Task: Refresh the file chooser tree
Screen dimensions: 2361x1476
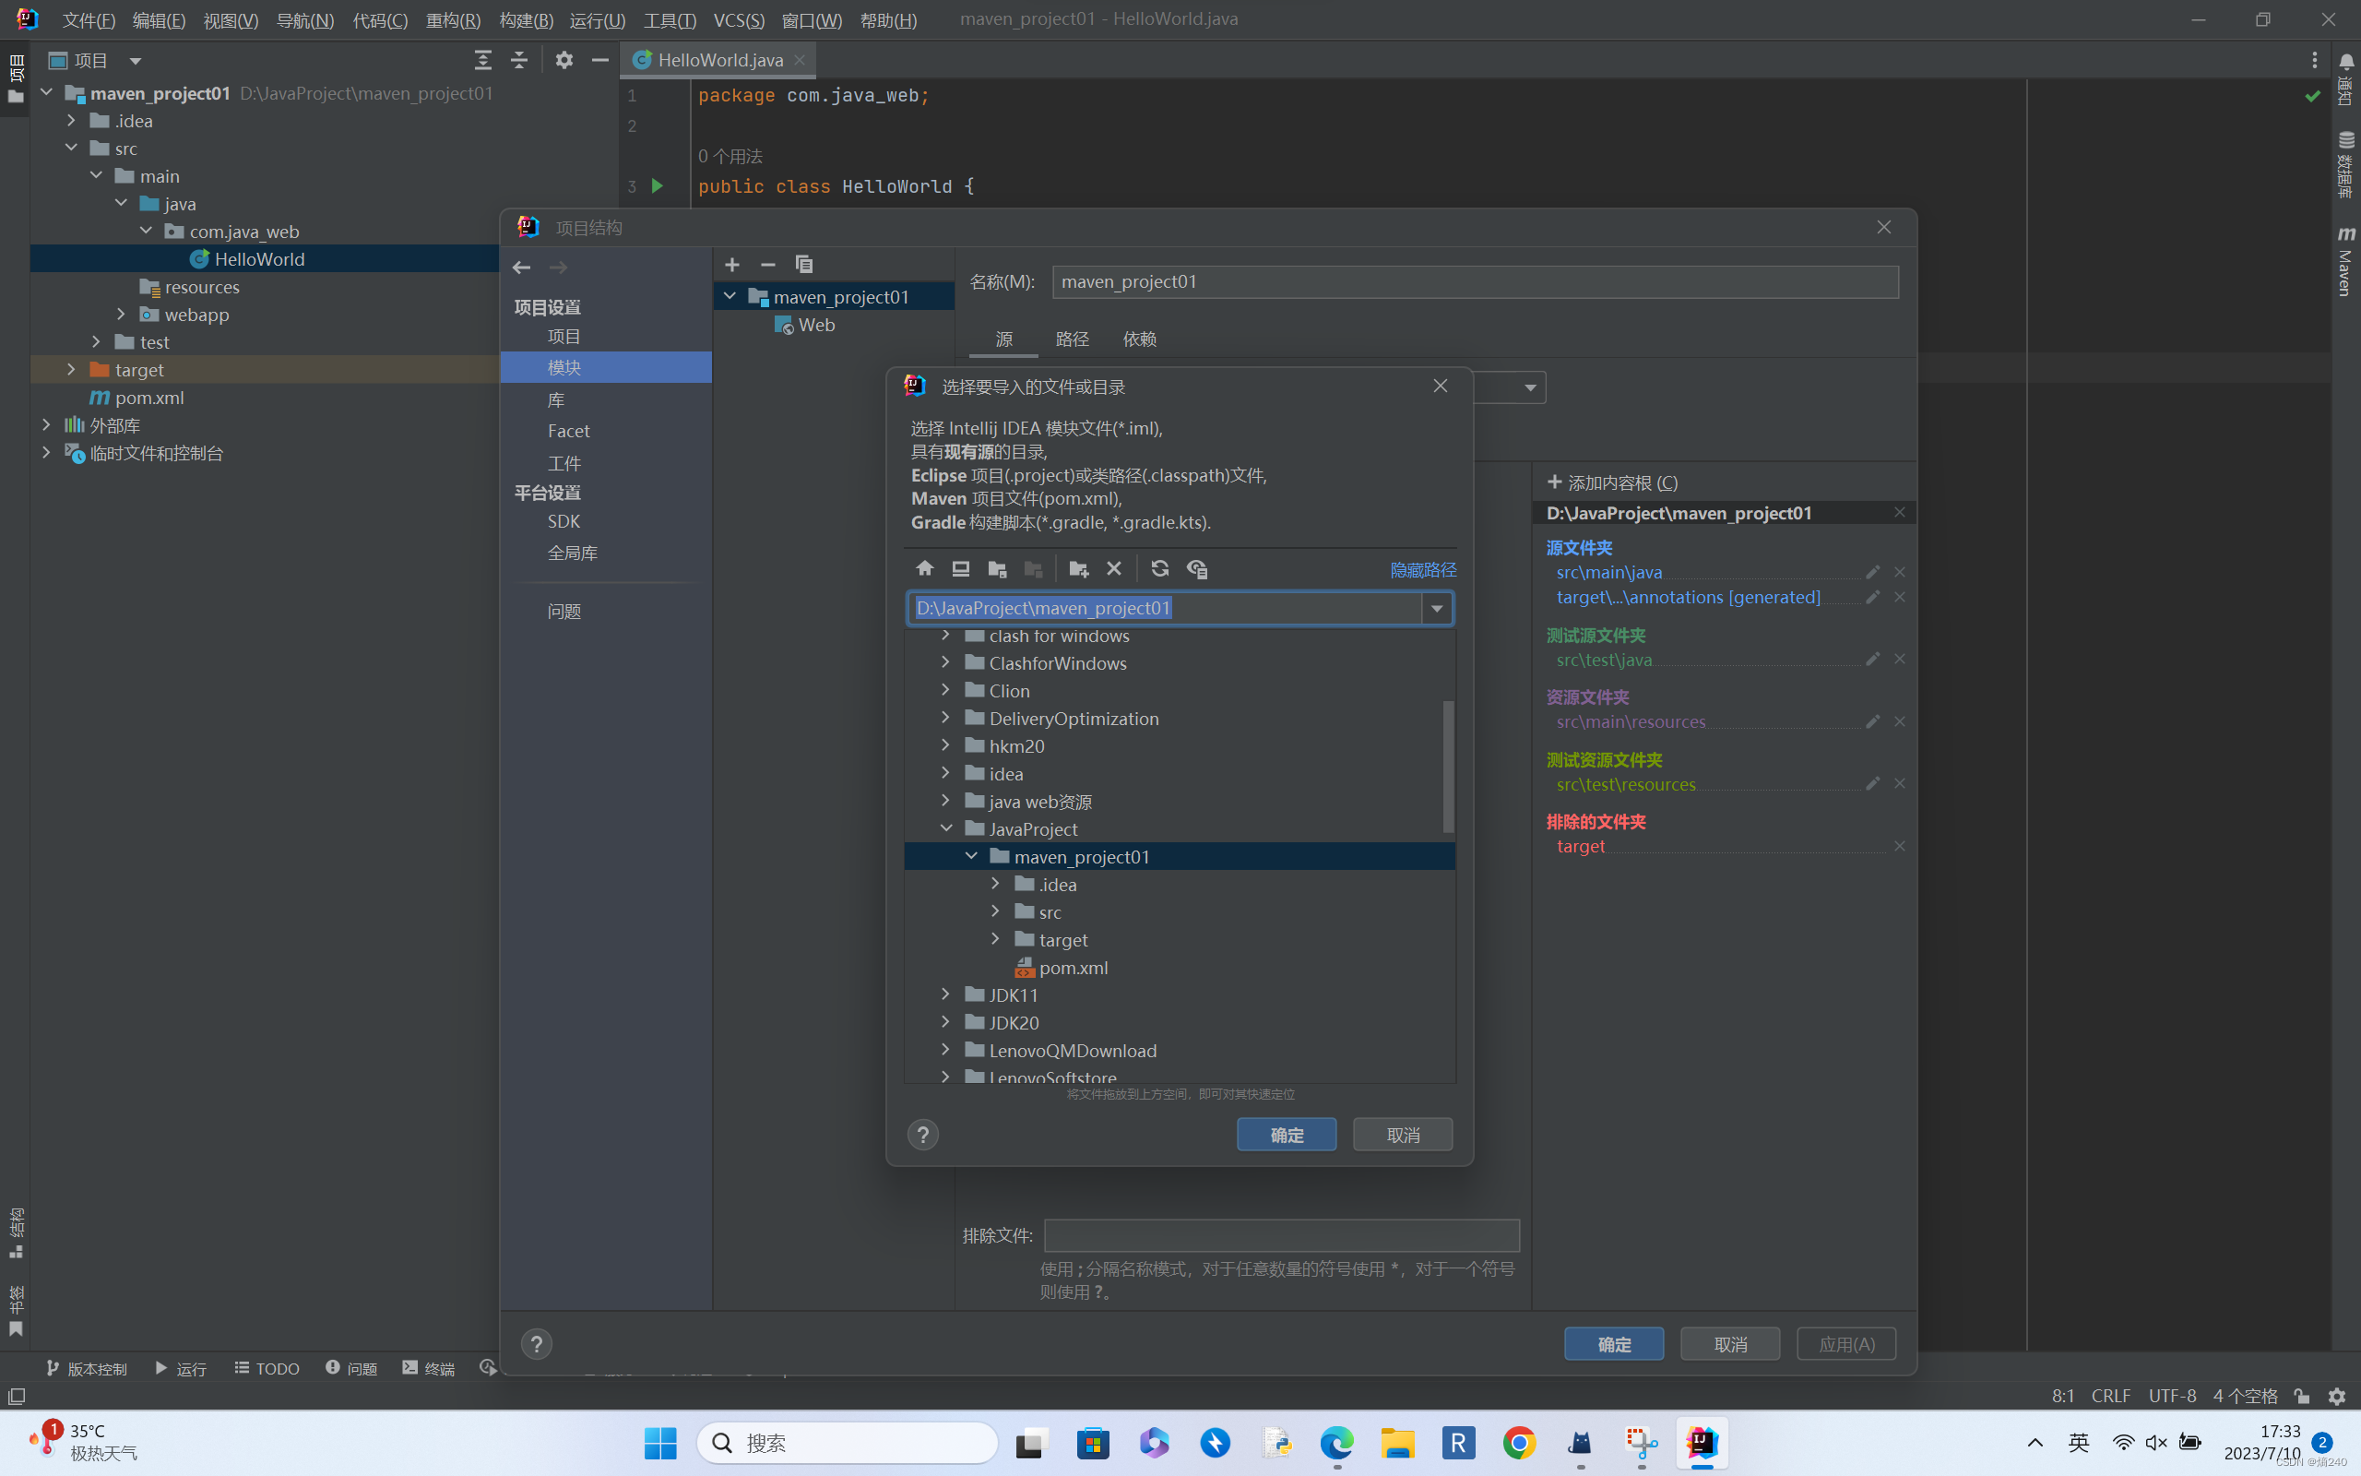Action: (1159, 568)
